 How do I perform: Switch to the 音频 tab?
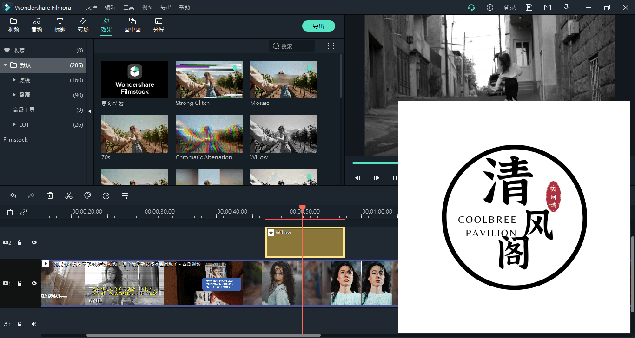click(x=37, y=25)
